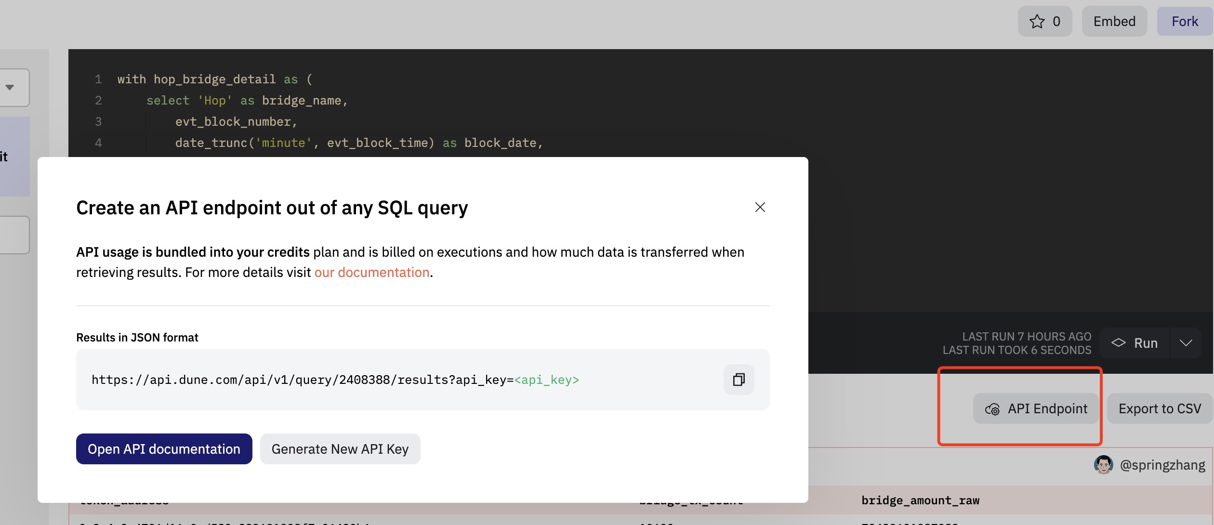Click Open API documentation button
Viewport: 1214px width, 525px height.
click(164, 449)
